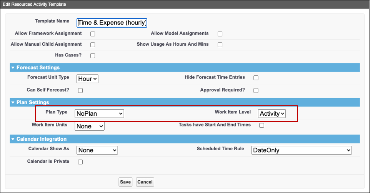Click the Edit Resourced Activity Template title
Screen dimensions: 370x193
[x=35, y=4]
